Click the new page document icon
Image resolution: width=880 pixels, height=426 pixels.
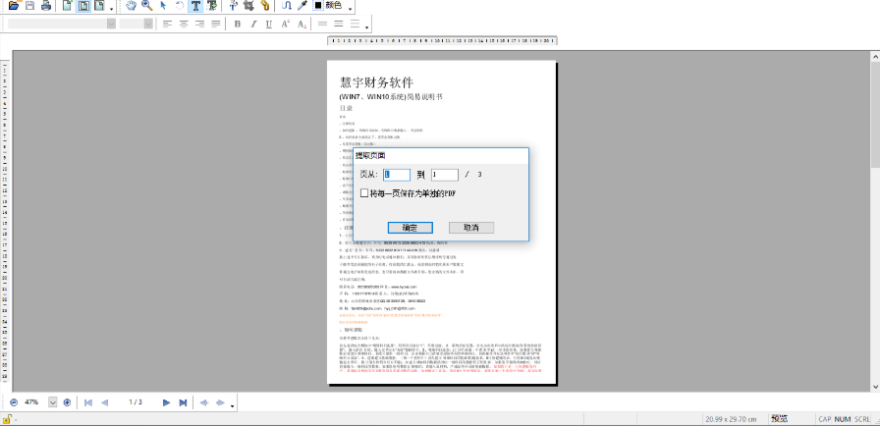[68, 6]
